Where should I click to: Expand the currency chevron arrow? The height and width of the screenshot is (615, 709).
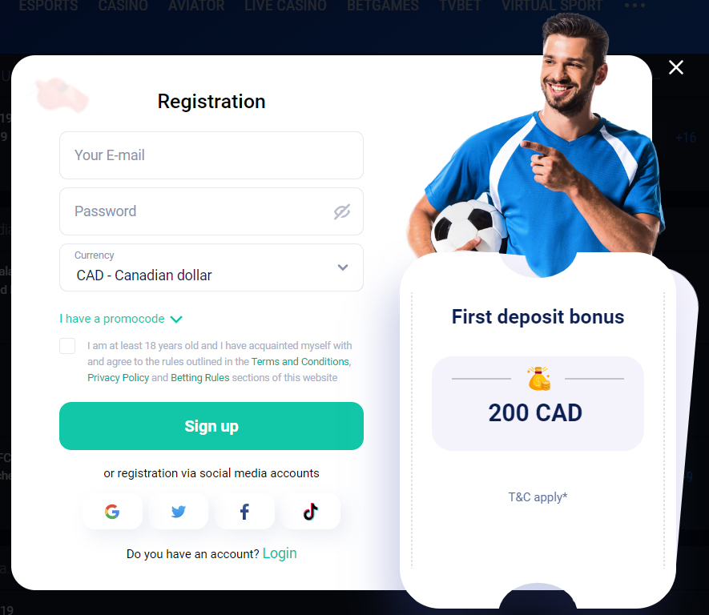coord(343,267)
